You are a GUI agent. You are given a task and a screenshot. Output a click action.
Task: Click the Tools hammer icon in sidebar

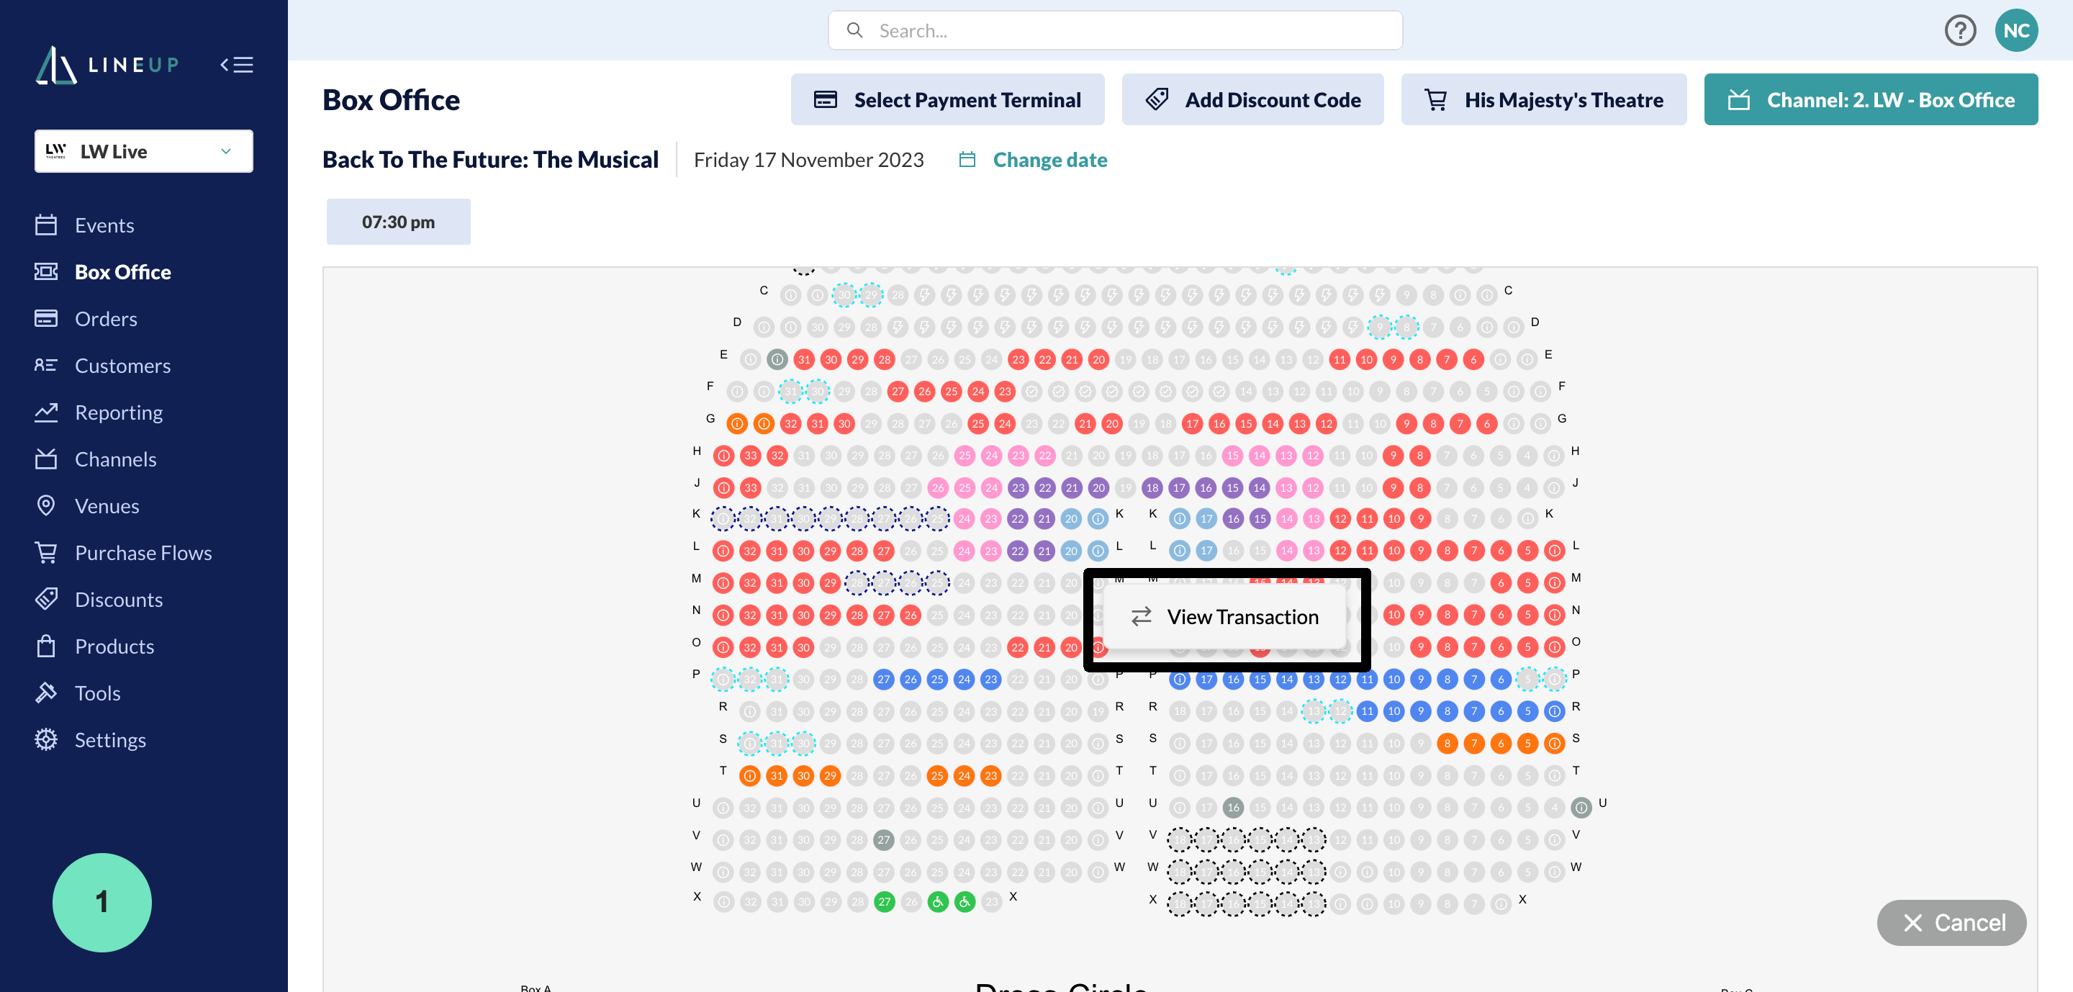(x=46, y=692)
